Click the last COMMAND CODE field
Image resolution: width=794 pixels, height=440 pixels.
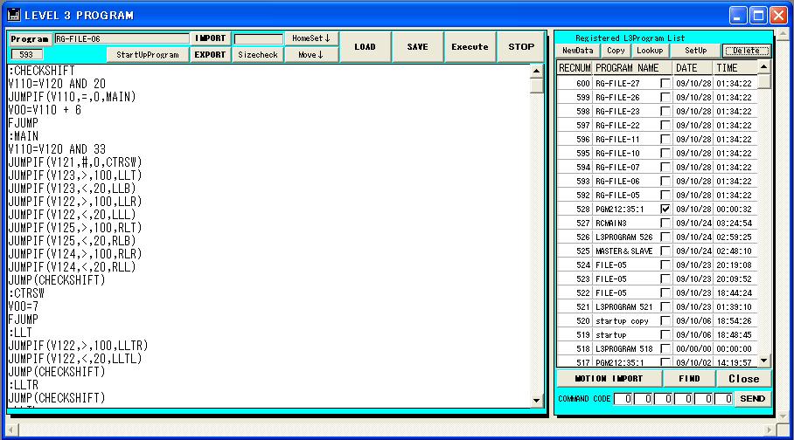tap(724, 398)
